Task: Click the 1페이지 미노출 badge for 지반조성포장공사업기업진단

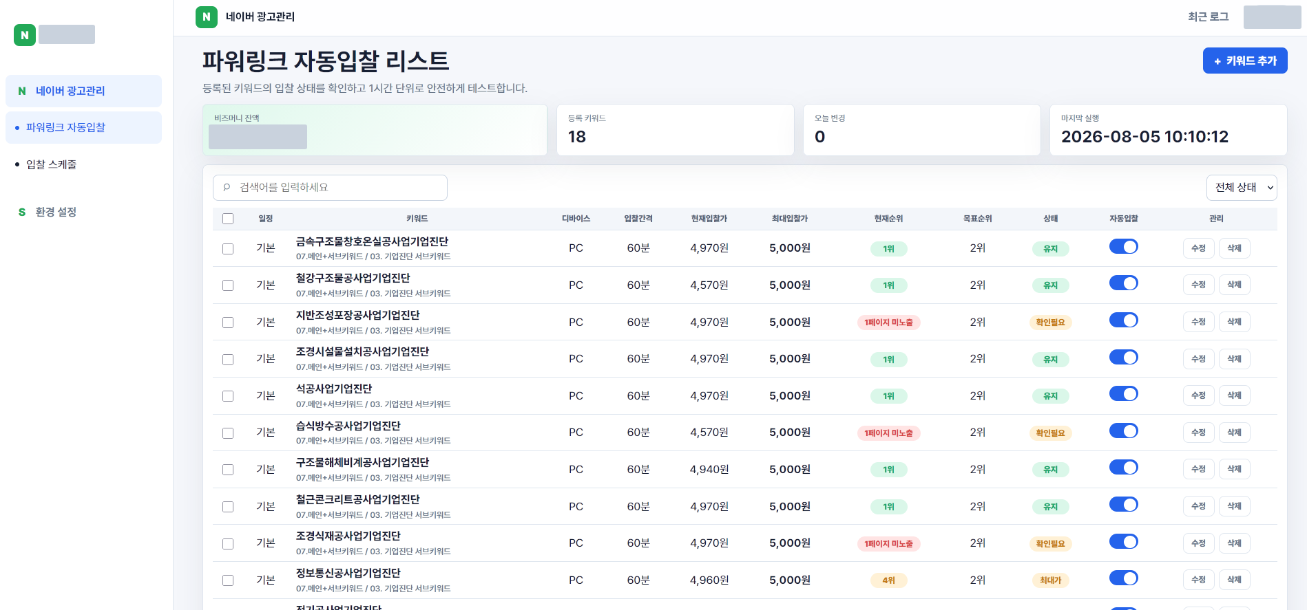Action: [888, 323]
